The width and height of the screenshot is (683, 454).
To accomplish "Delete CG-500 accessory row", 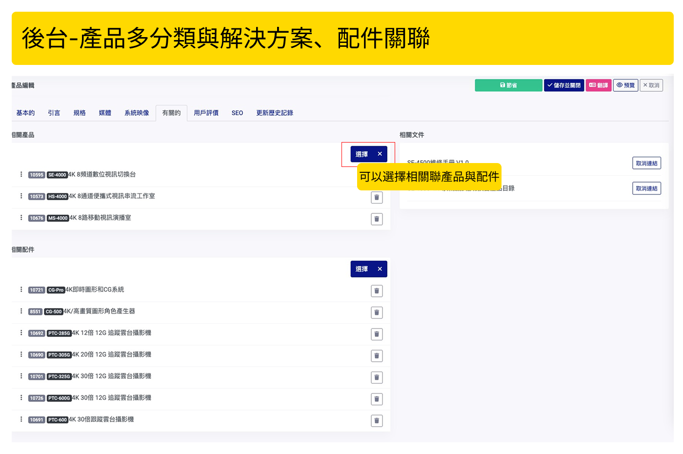I will pyautogui.click(x=377, y=312).
